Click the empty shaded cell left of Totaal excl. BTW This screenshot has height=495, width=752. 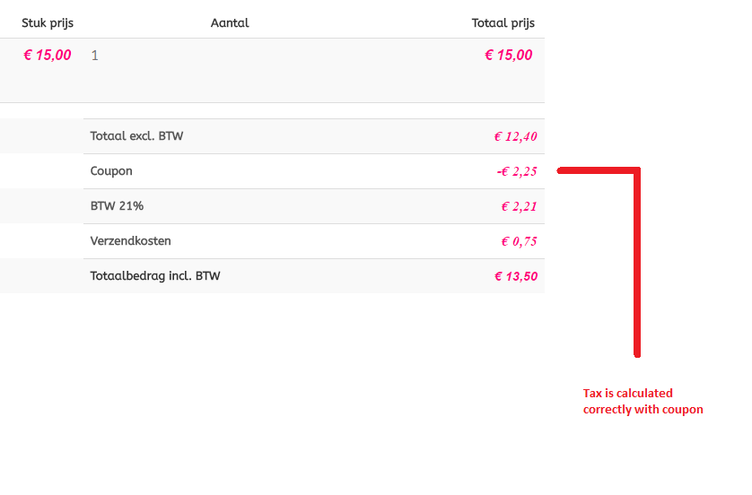click(41, 136)
